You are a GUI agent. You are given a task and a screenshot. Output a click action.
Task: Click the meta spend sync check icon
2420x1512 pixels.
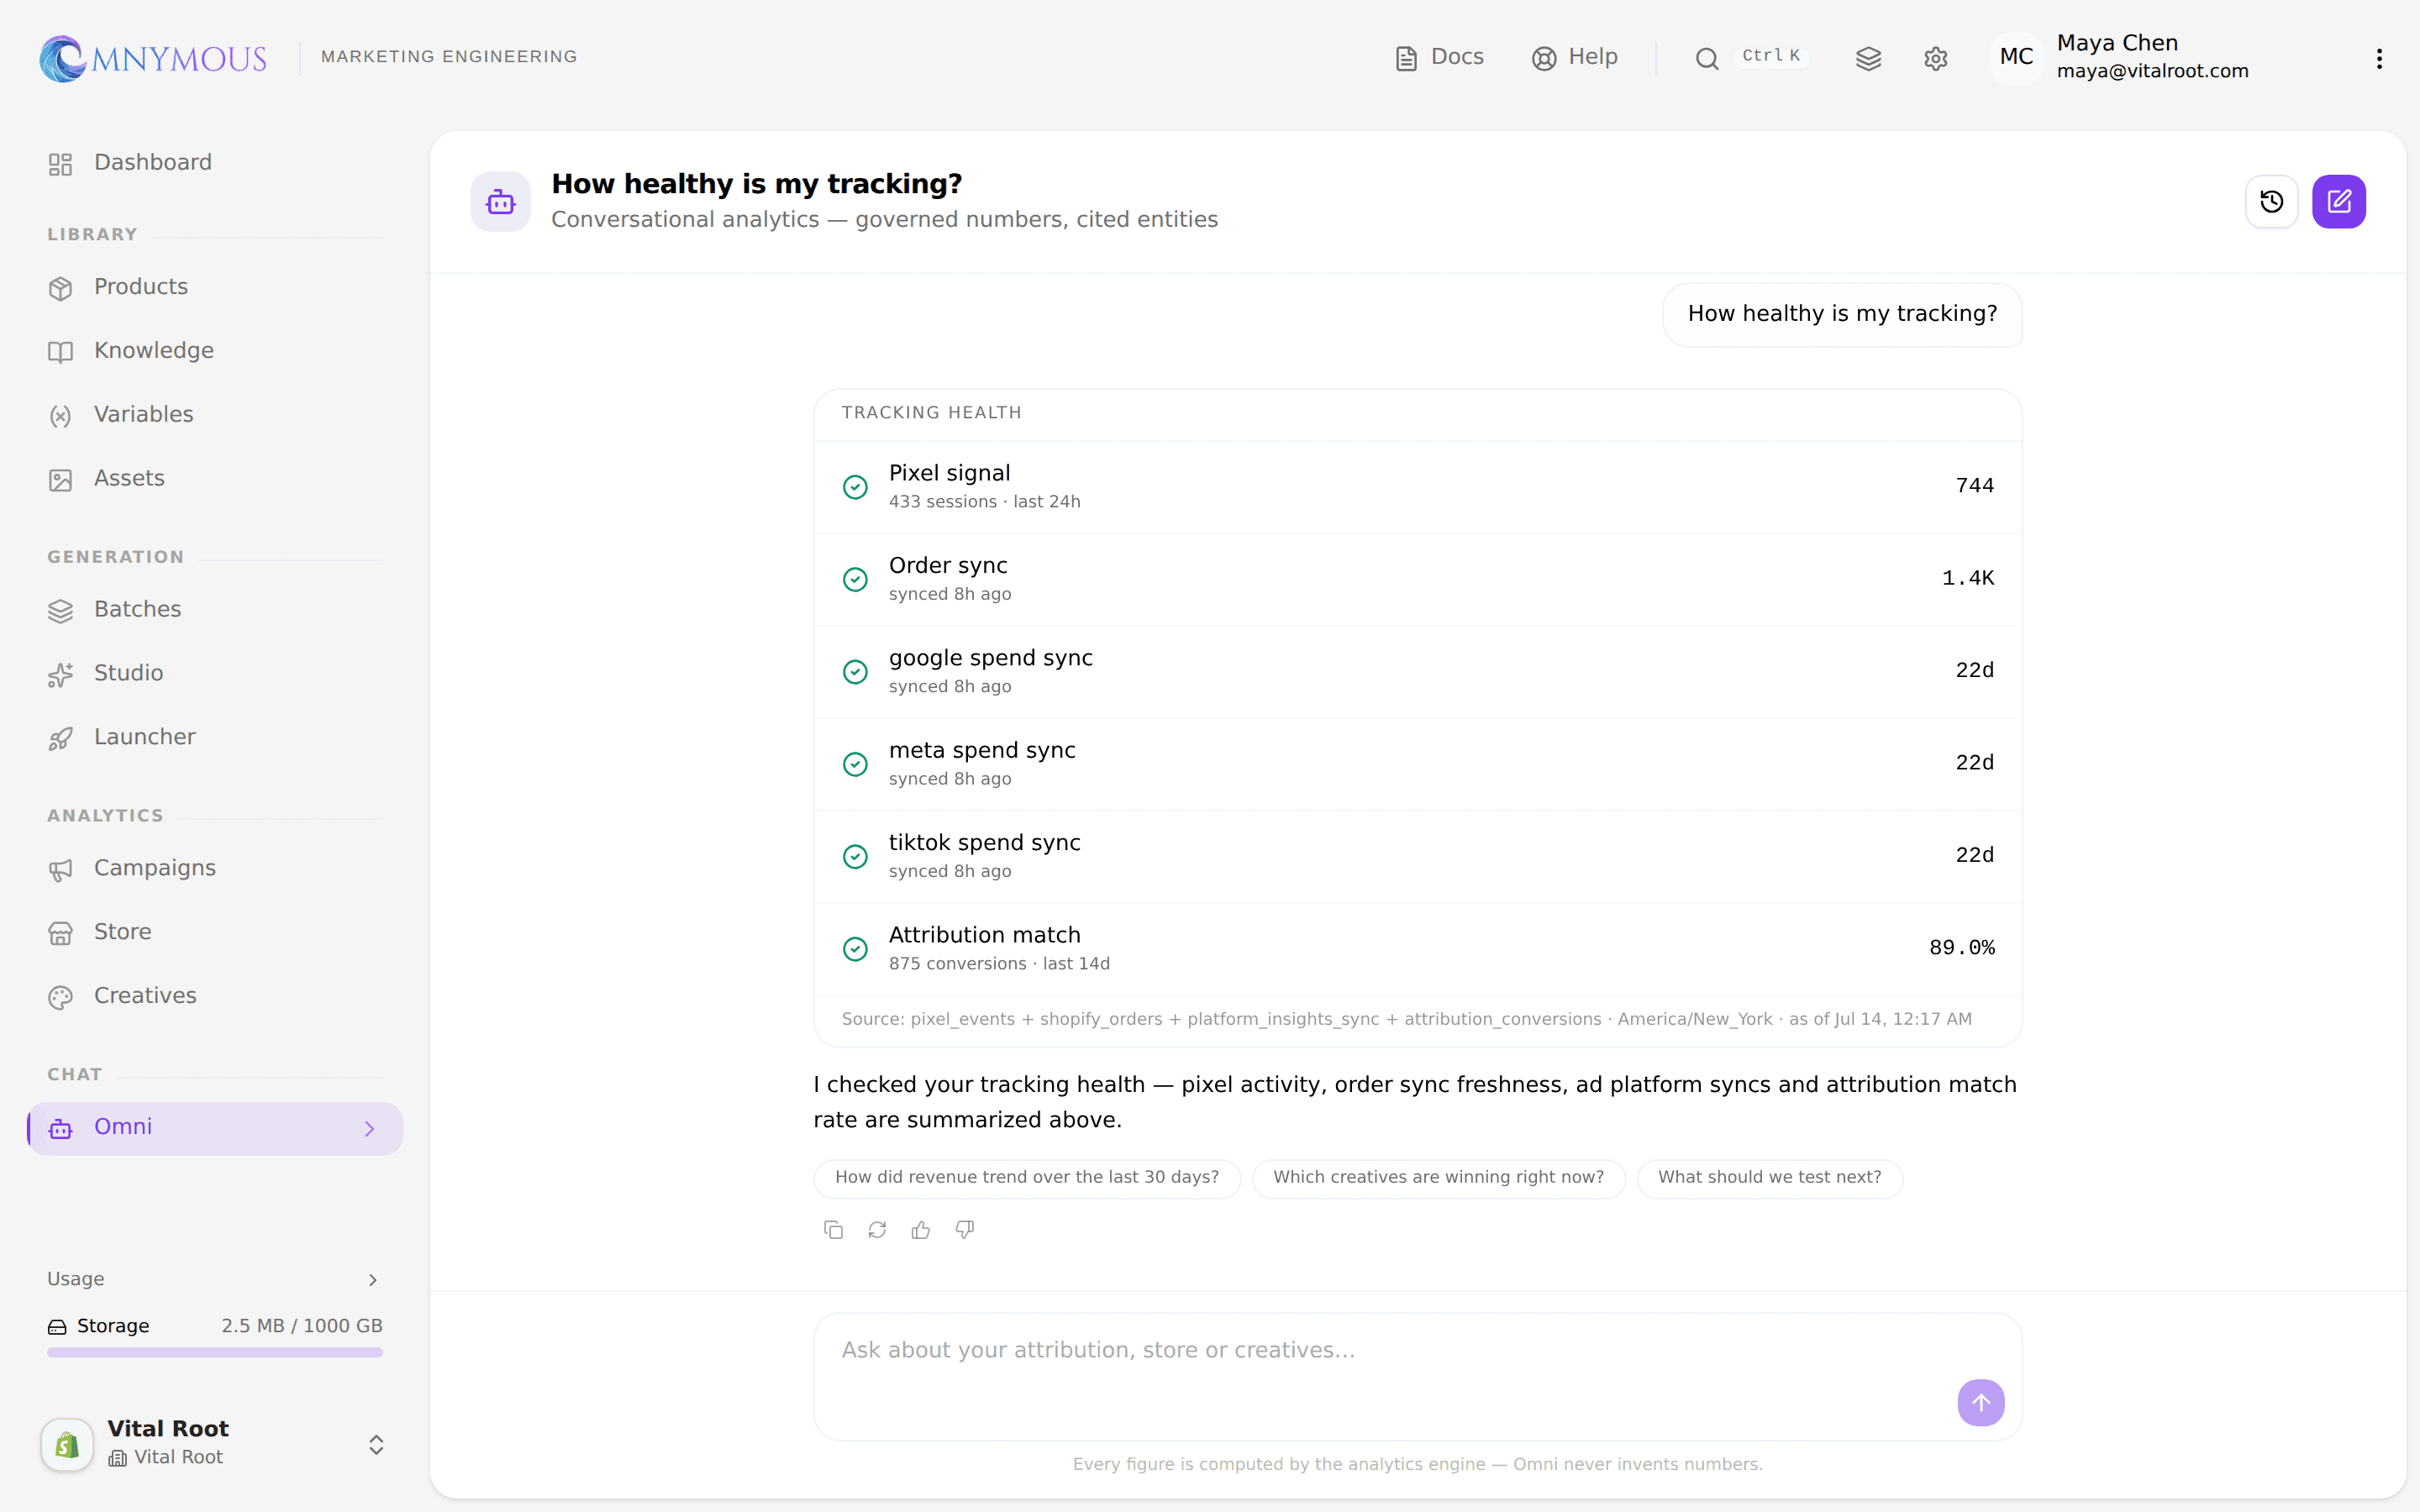click(855, 764)
